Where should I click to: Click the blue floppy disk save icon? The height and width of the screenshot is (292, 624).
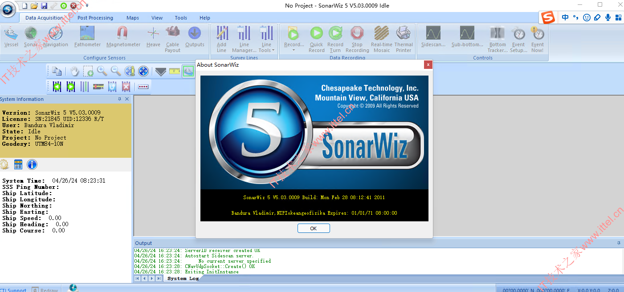[44, 6]
